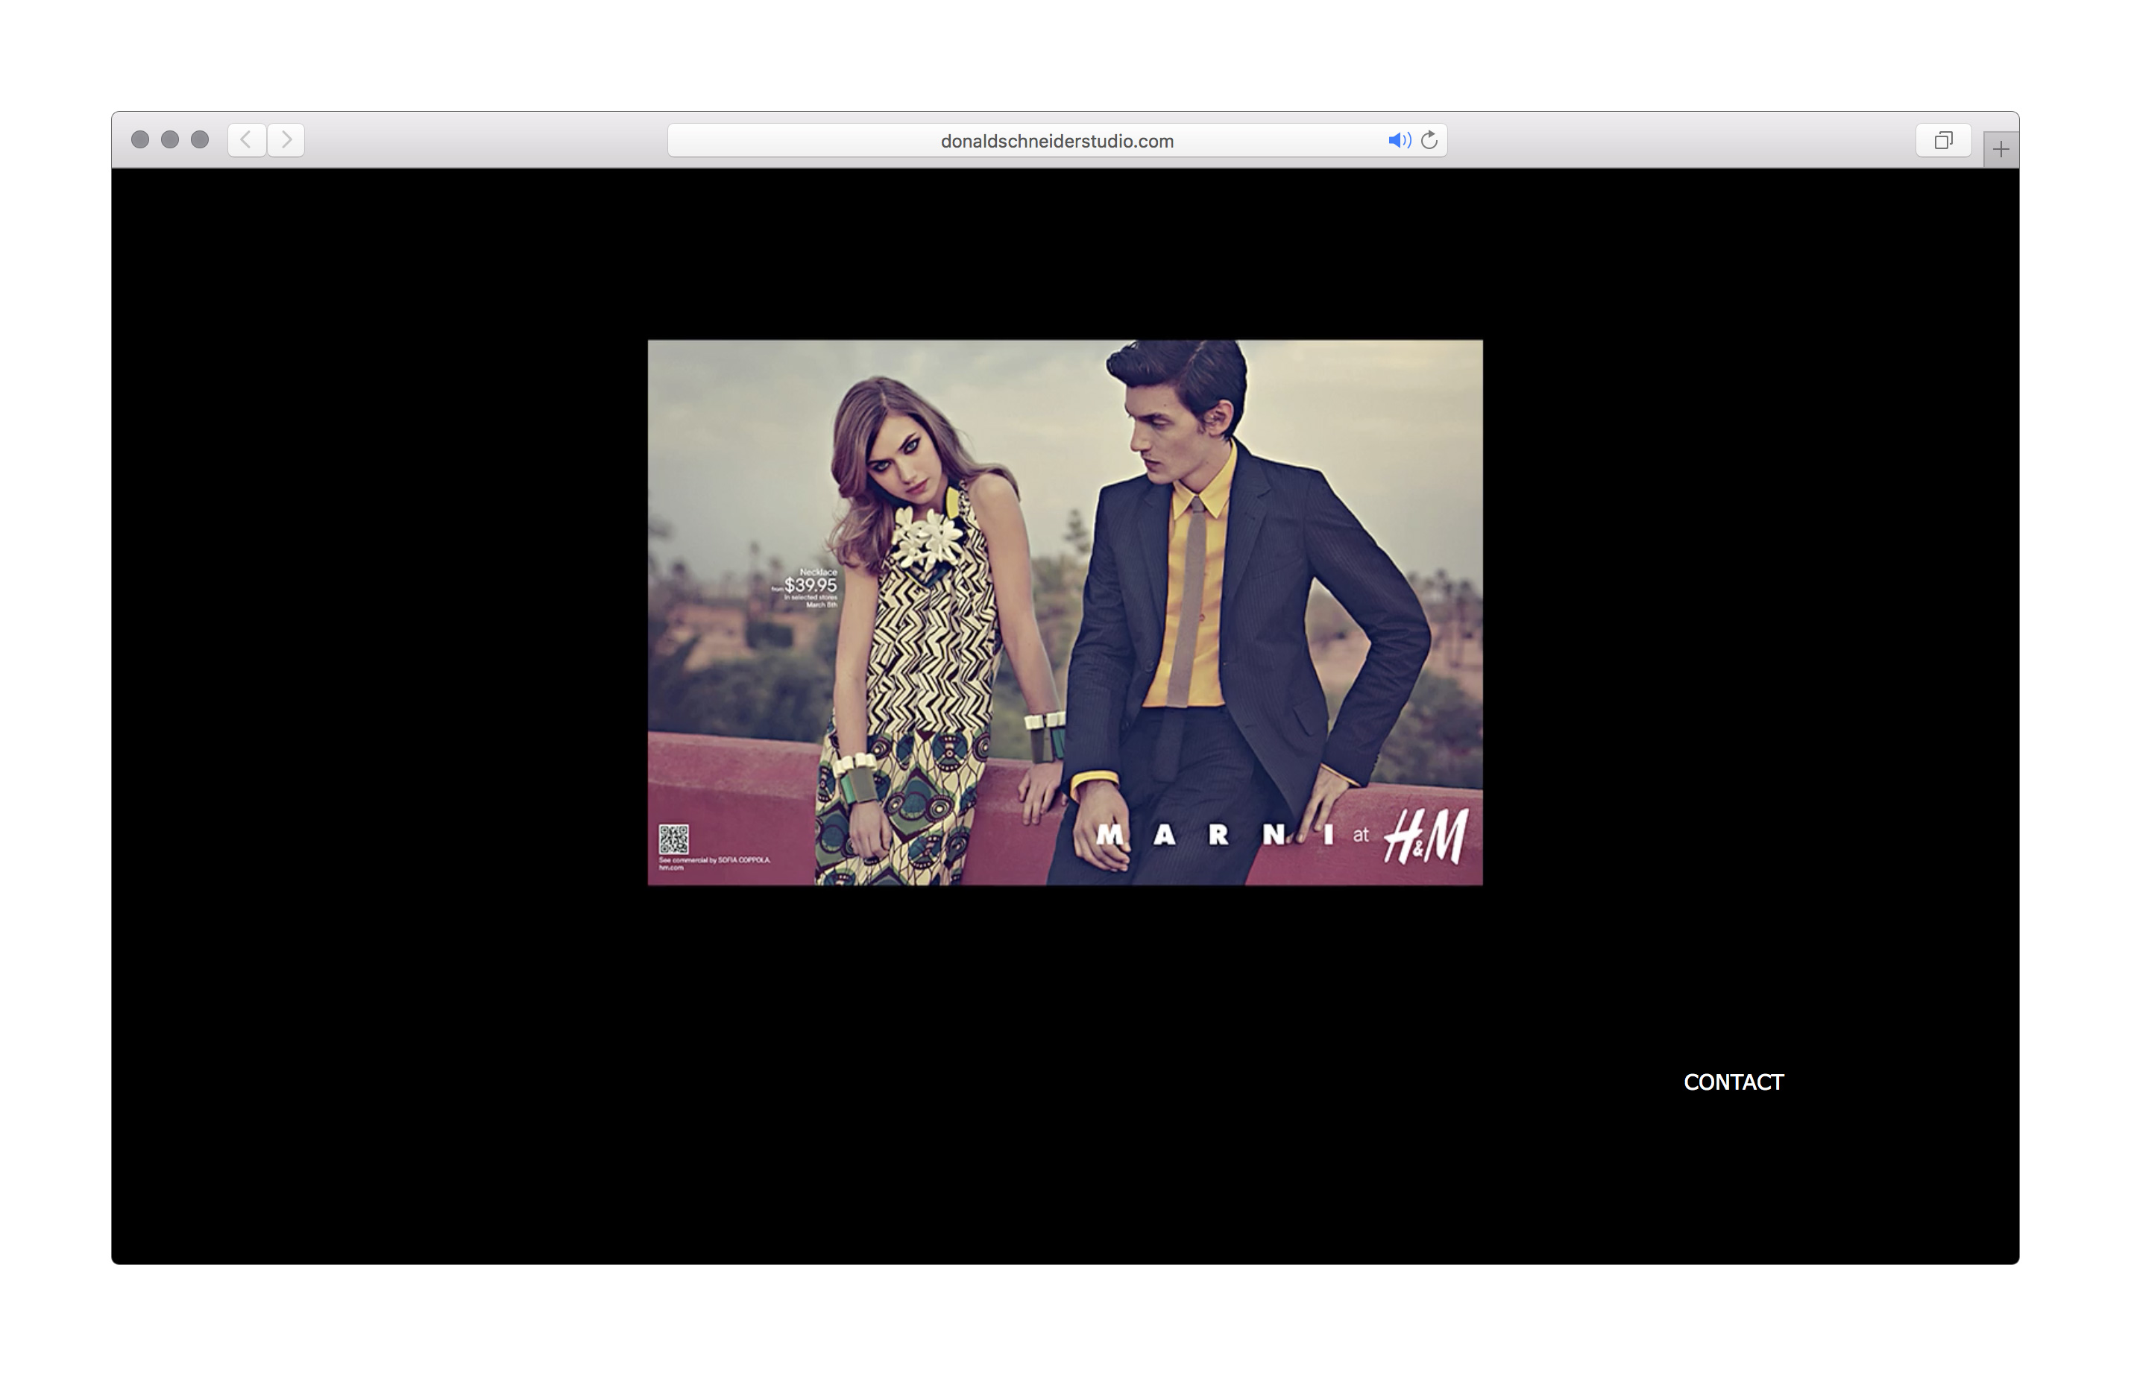Open a new tab with plus button
The image size is (2131, 1376).
(x=2001, y=149)
